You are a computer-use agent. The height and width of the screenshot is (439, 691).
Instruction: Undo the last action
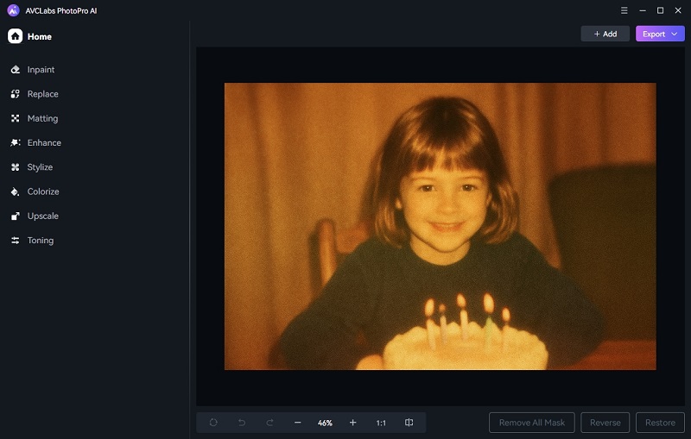[x=242, y=423]
